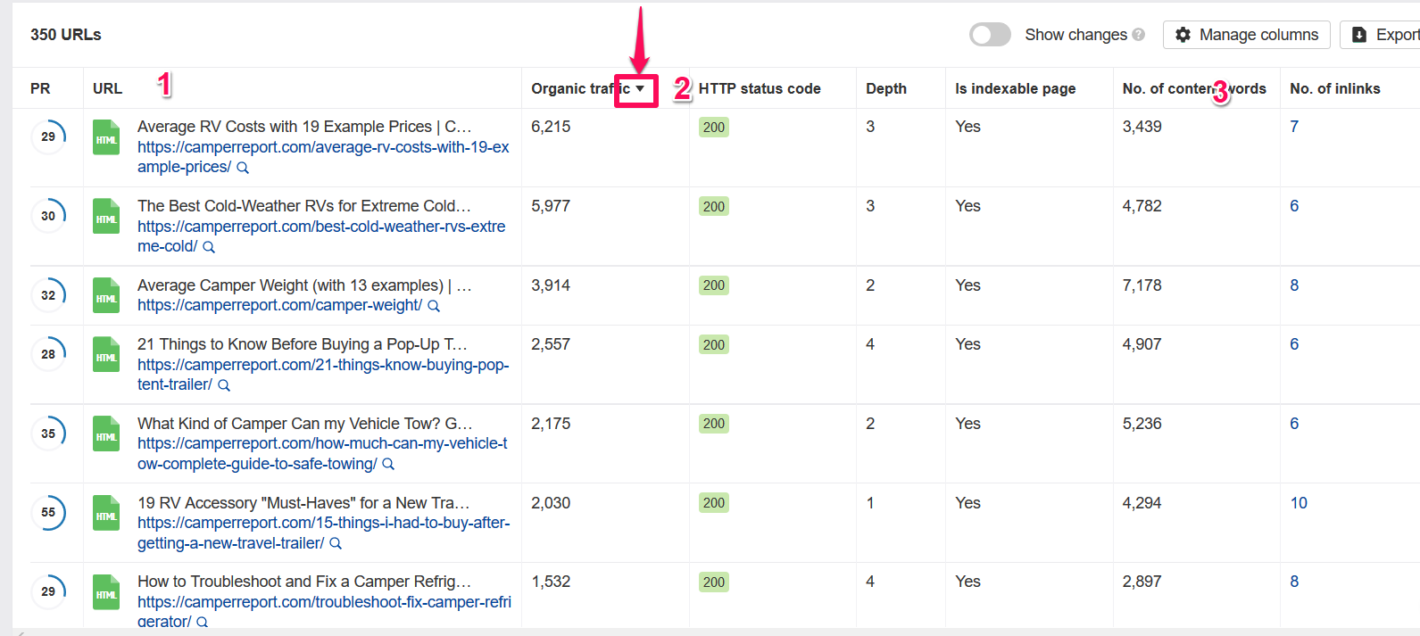Click the help question mark near Show changes

(x=1138, y=35)
